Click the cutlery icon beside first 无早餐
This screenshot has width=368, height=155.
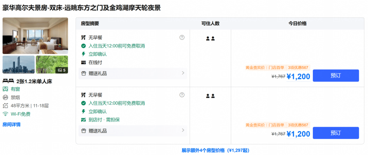point(83,37)
